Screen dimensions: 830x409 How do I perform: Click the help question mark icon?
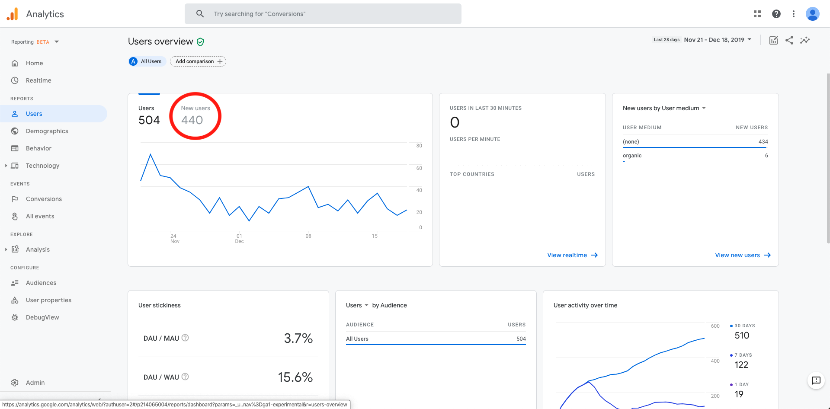click(x=776, y=14)
